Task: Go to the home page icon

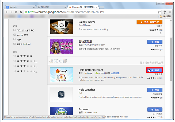Action: pyautogui.click(x=21, y=12)
